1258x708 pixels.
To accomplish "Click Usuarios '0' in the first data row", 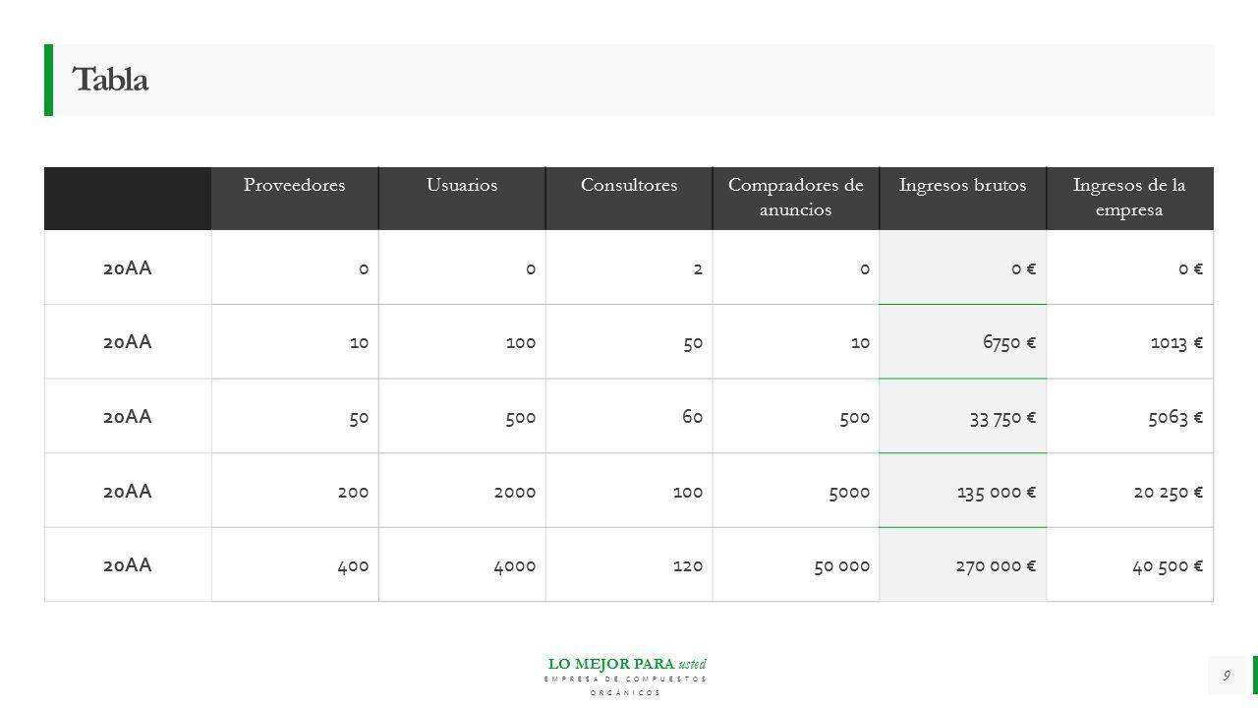I will click(x=462, y=267).
